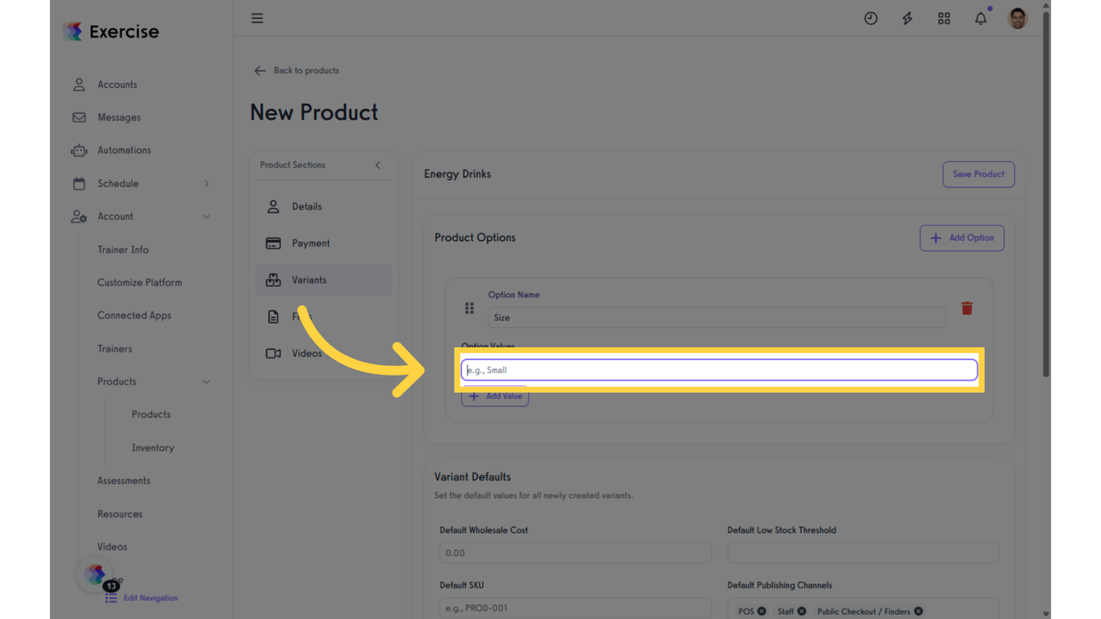
Task: Collapse the Product Sections panel
Action: [377, 165]
